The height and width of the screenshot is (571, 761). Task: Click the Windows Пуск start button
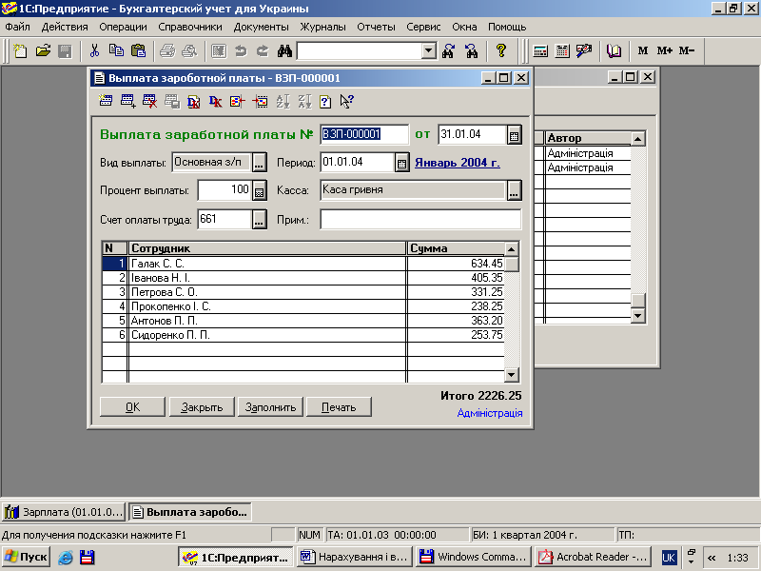(x=27, y=557)
